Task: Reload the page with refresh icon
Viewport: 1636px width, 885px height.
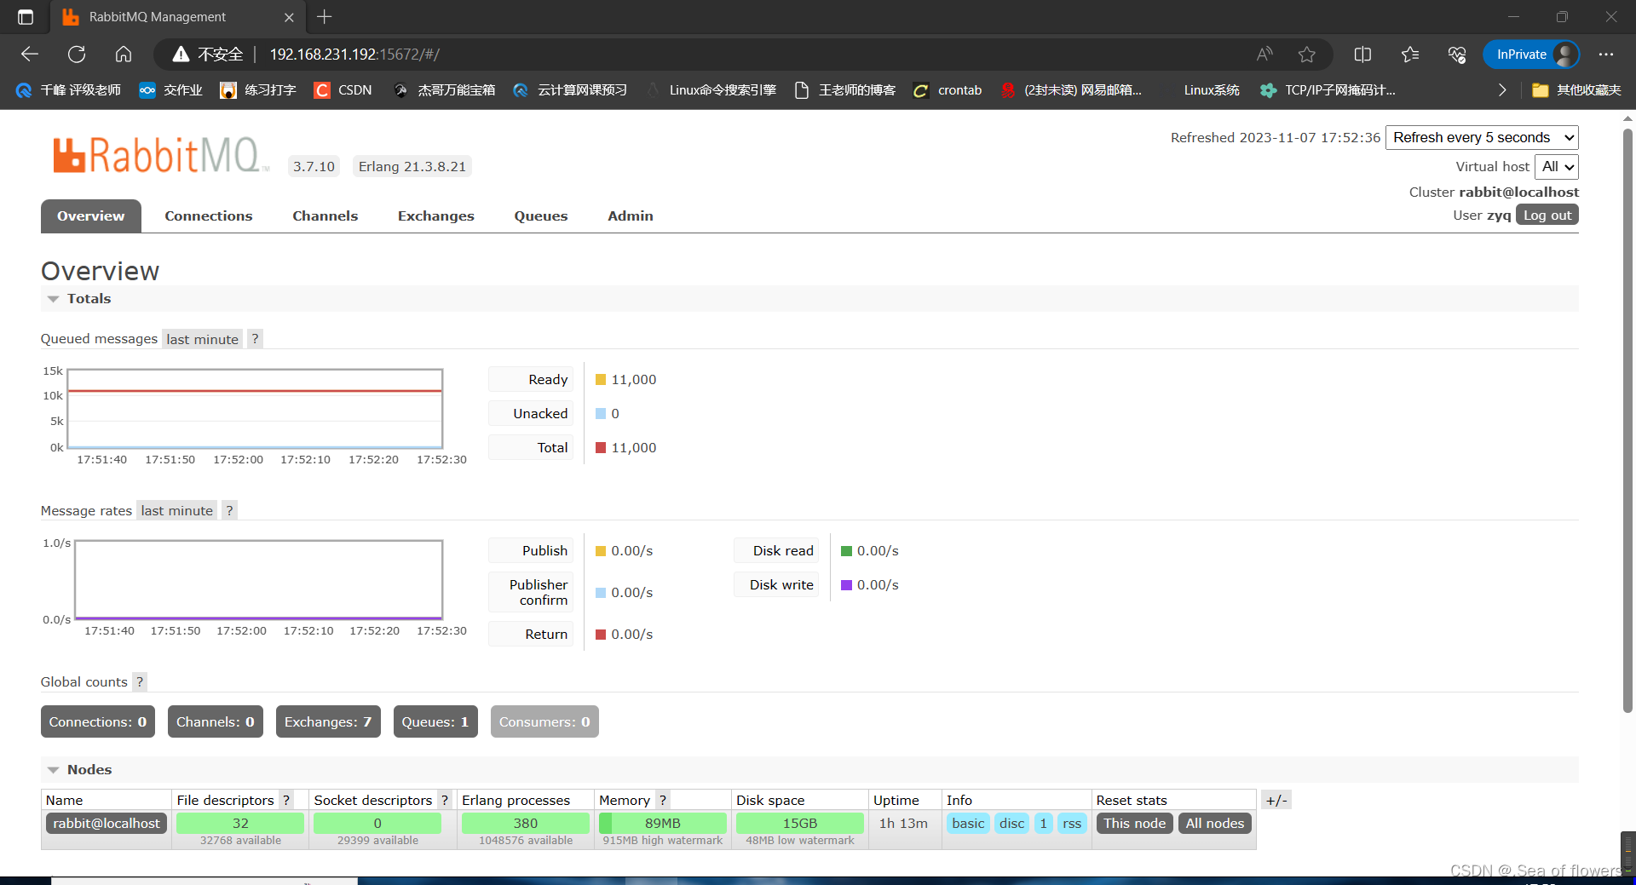Action: 77,55
